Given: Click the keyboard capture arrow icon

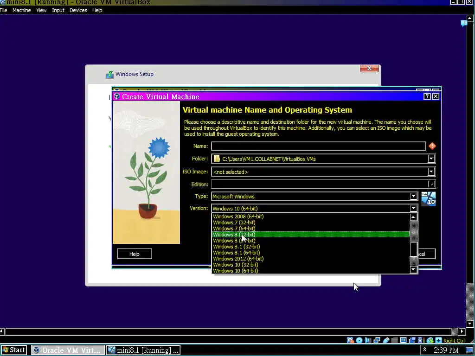Looking at the screenshot, I should [x=438, y=340].
